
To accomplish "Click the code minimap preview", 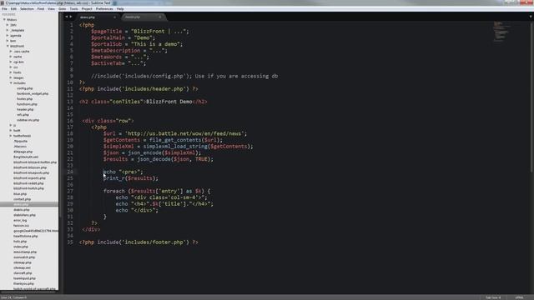I will pyautogui.click(x=502, y=32).
